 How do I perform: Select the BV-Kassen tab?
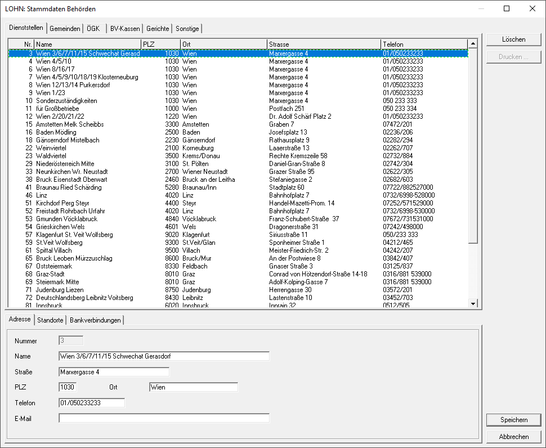(x=125, y=29)
